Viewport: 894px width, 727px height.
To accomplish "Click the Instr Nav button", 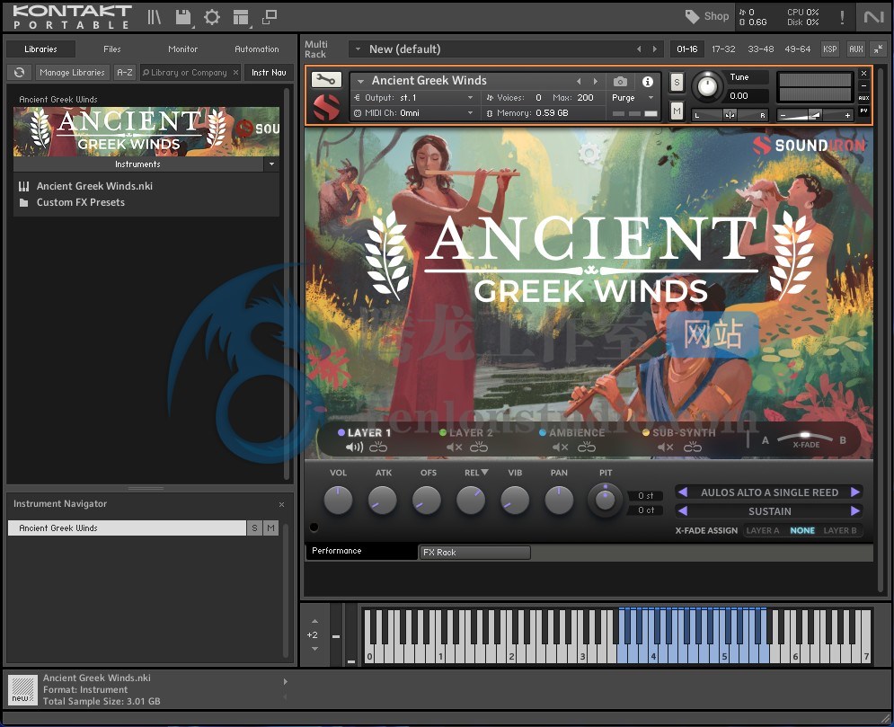I will click(x=269, y=73).
